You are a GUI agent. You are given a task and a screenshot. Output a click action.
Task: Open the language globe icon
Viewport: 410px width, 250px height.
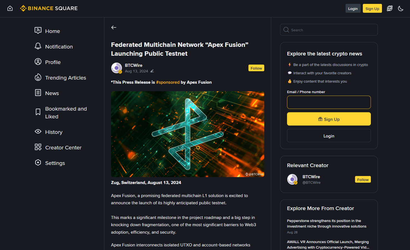(x=390, y=8)
